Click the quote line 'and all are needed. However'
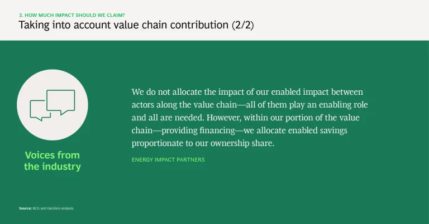Screen dimensions: 429x224 click(x=246, y=117)
